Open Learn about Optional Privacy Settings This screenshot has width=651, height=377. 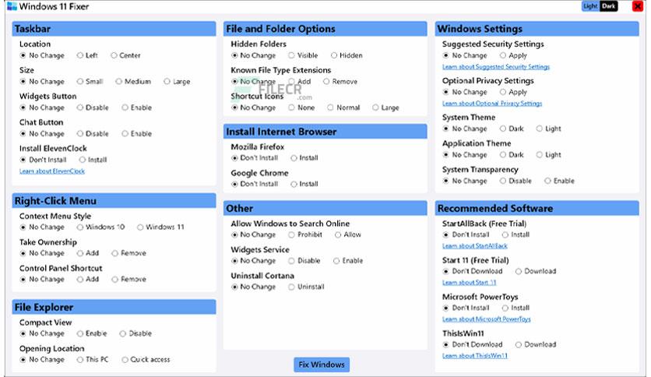(x=492, y=104)
